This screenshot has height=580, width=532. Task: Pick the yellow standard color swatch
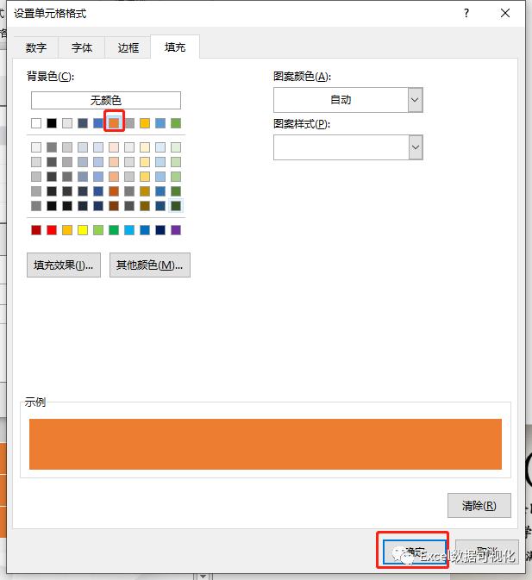point(83,230)
